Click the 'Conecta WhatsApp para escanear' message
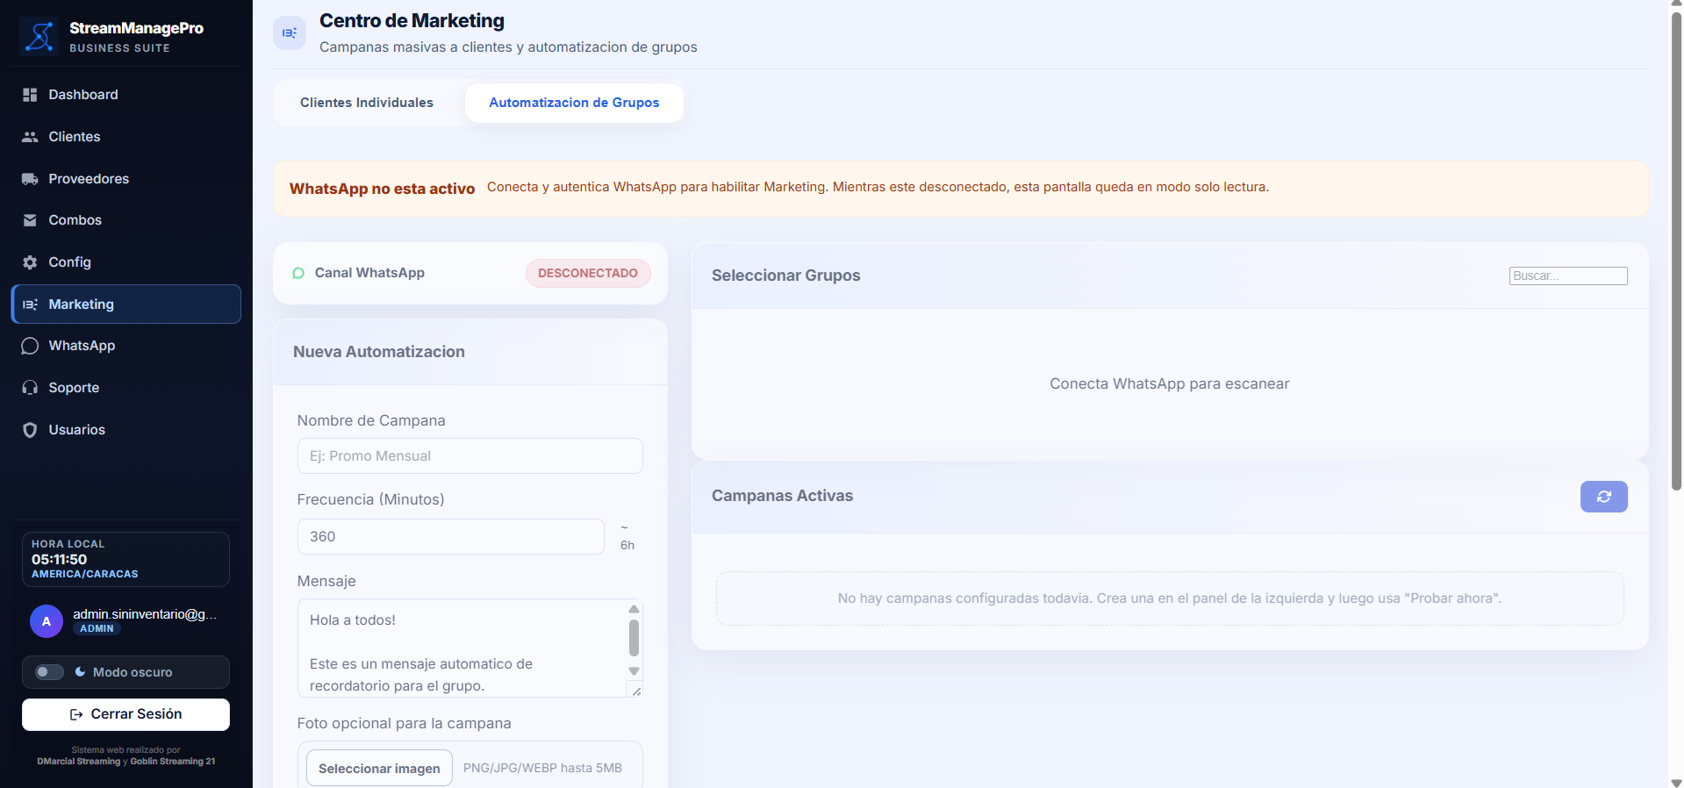Image resolution: width=1684 pixels, height=788 pixels. [x=1170, y=383]
